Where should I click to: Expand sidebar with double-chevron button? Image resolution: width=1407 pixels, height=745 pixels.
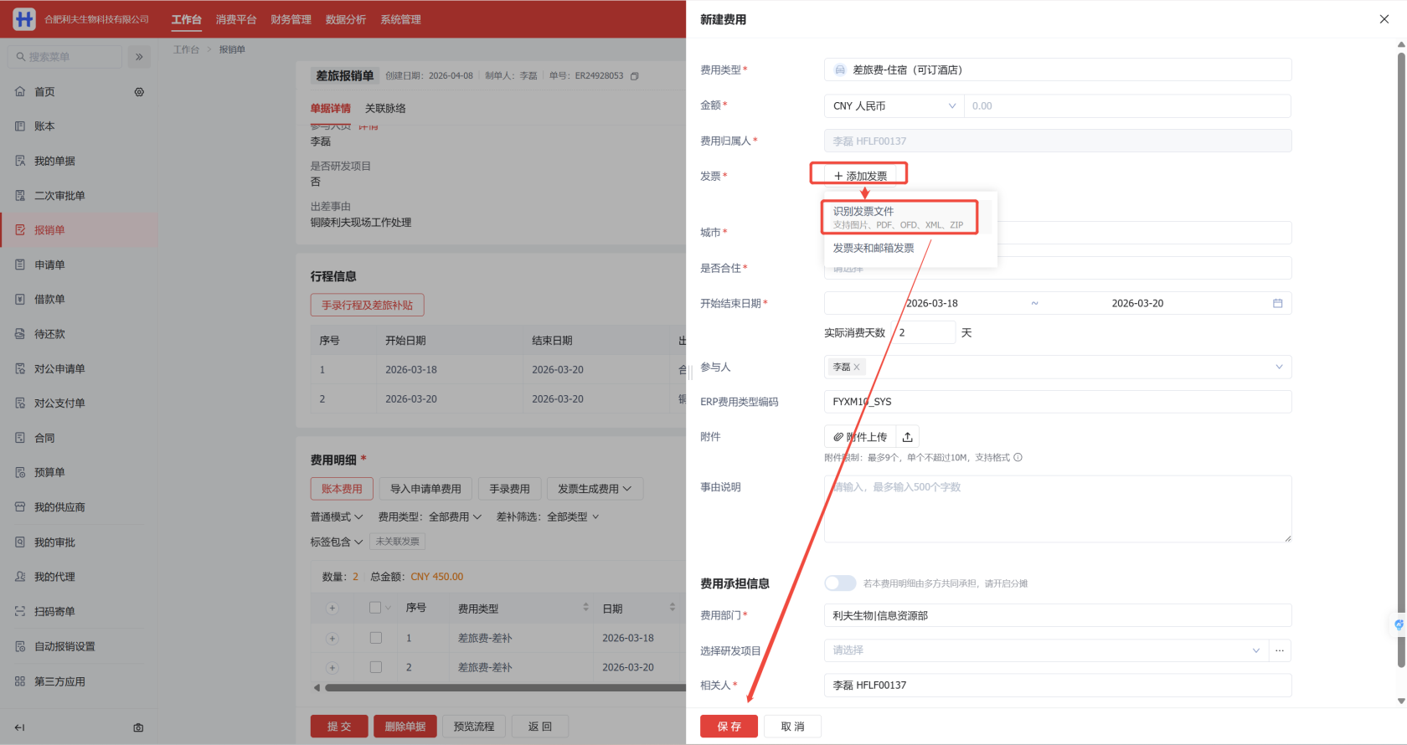[x=139, y=57]
